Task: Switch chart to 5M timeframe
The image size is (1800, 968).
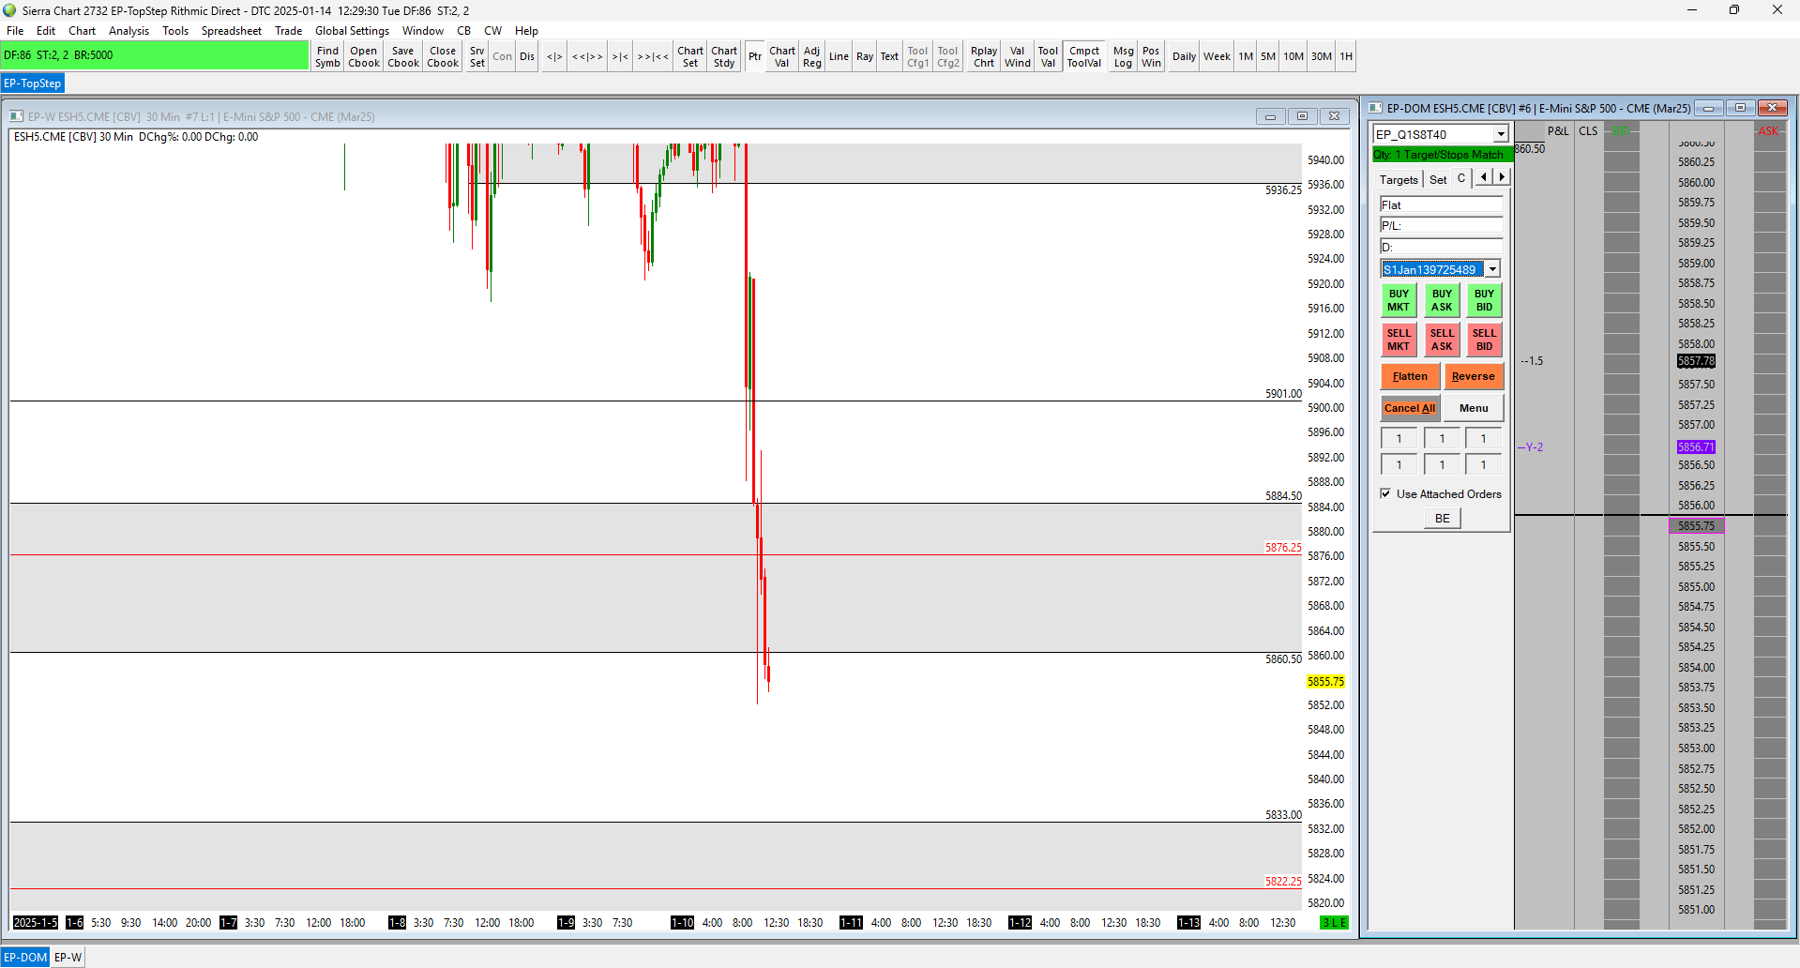Action: point(1268,56)
